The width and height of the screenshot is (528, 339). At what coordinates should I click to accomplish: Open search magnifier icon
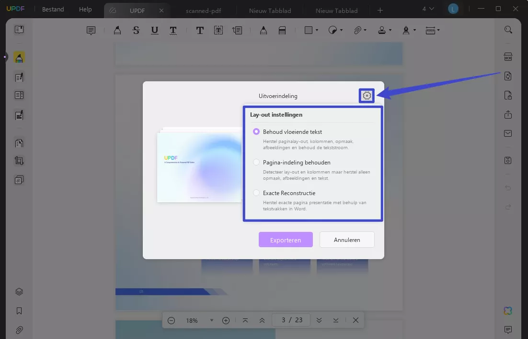pos(508,30)
